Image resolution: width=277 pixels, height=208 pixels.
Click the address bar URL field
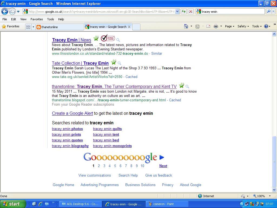click(101, 11)
